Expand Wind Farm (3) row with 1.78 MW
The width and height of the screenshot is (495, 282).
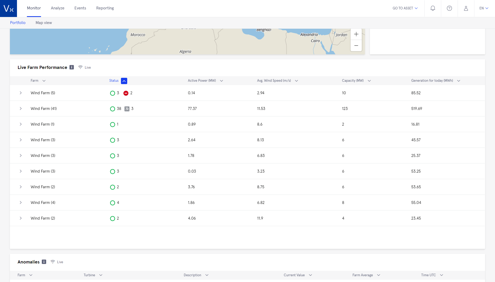coord(21,156)
